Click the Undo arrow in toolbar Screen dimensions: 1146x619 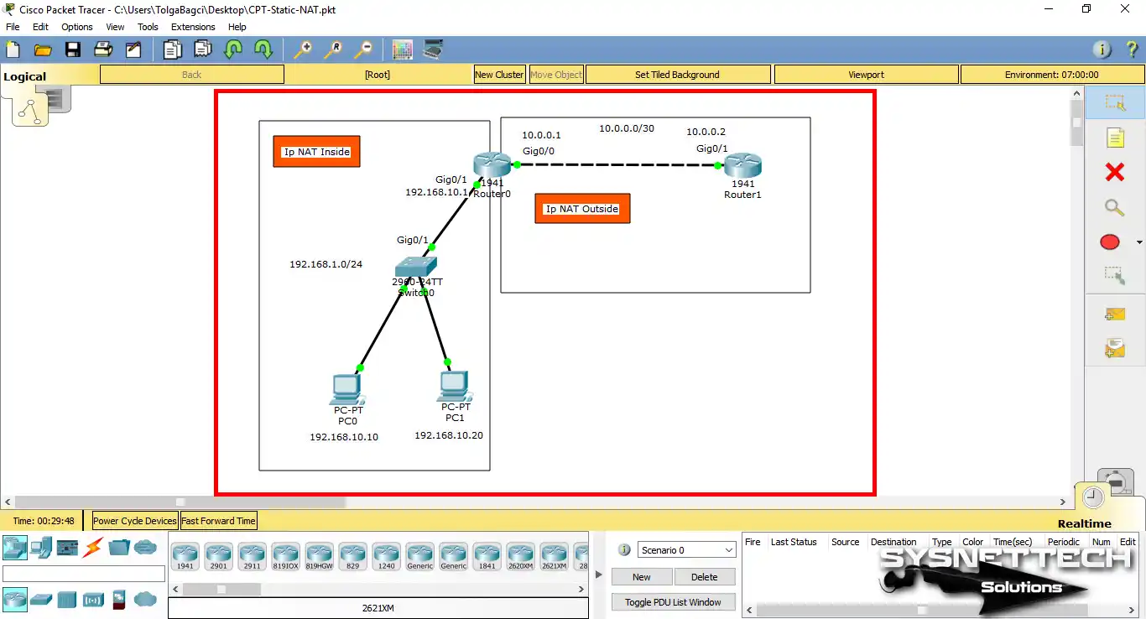pyautogui.click(x=232, y=49)
